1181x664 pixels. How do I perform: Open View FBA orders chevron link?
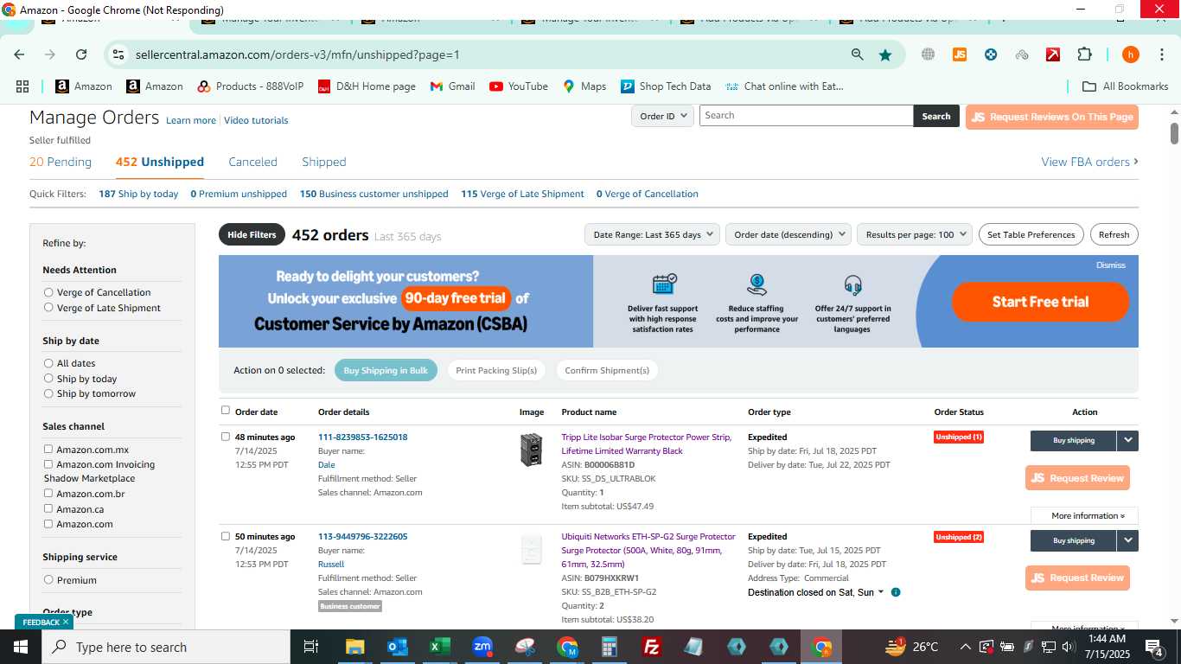point(1089,162)
